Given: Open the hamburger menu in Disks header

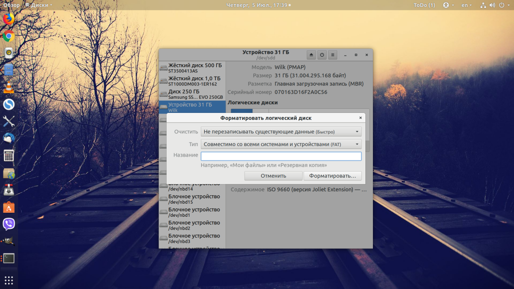Looking at the screenshot, I should (x=333, y=55).
